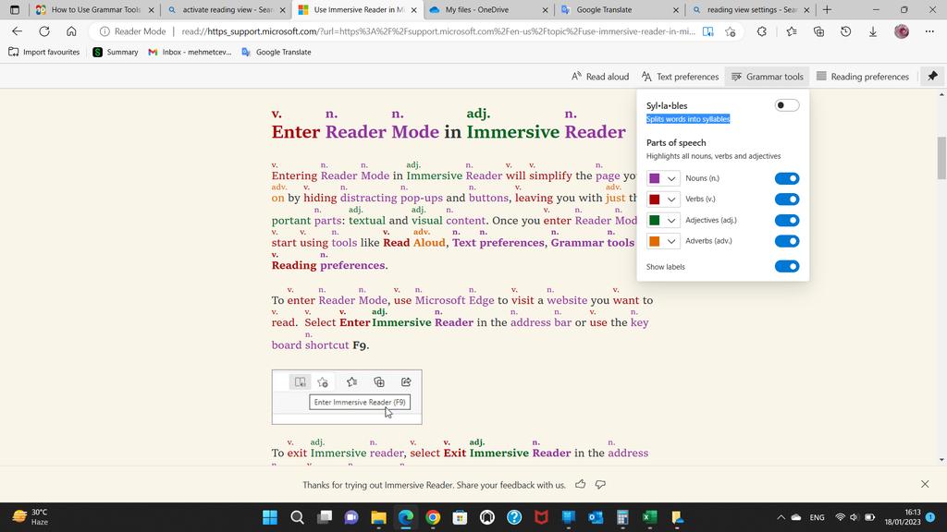This screenshot has width=947, height=532.
Task: Expand the Adverbs color dropdown
Action: 671,241
